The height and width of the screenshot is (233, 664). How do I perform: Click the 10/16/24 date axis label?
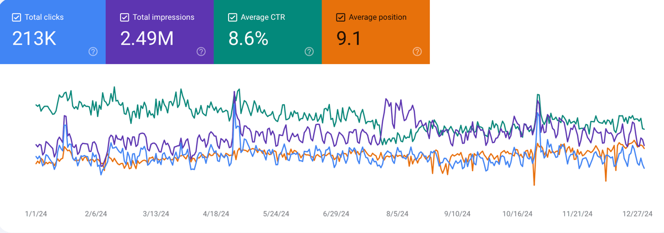click(518, 214)
